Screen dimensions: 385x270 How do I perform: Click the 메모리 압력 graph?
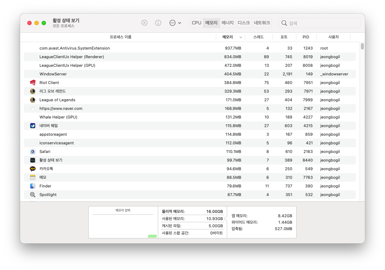click(123, 222)
